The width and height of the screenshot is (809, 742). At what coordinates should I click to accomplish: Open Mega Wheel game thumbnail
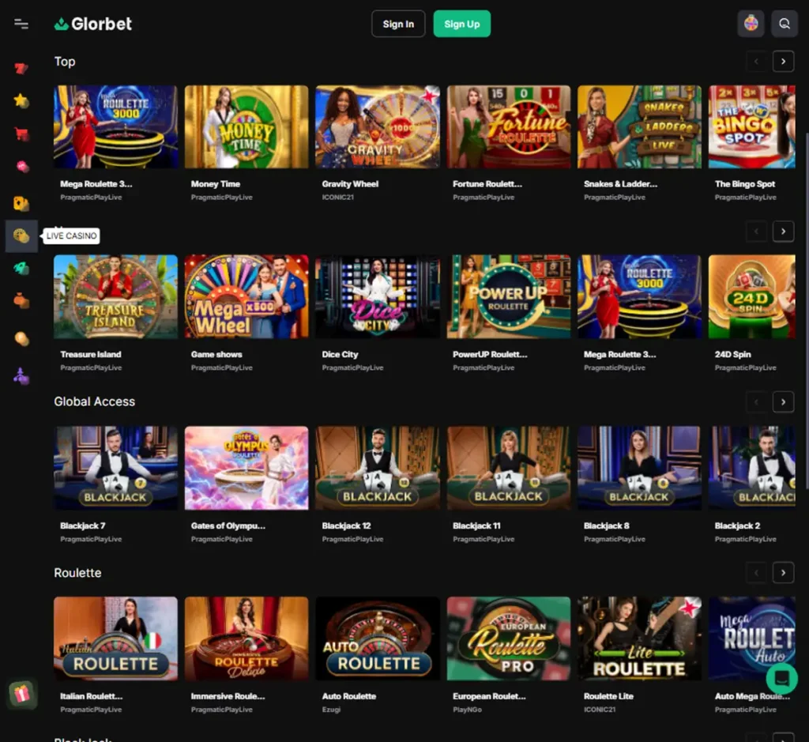[x=246, y=296]
